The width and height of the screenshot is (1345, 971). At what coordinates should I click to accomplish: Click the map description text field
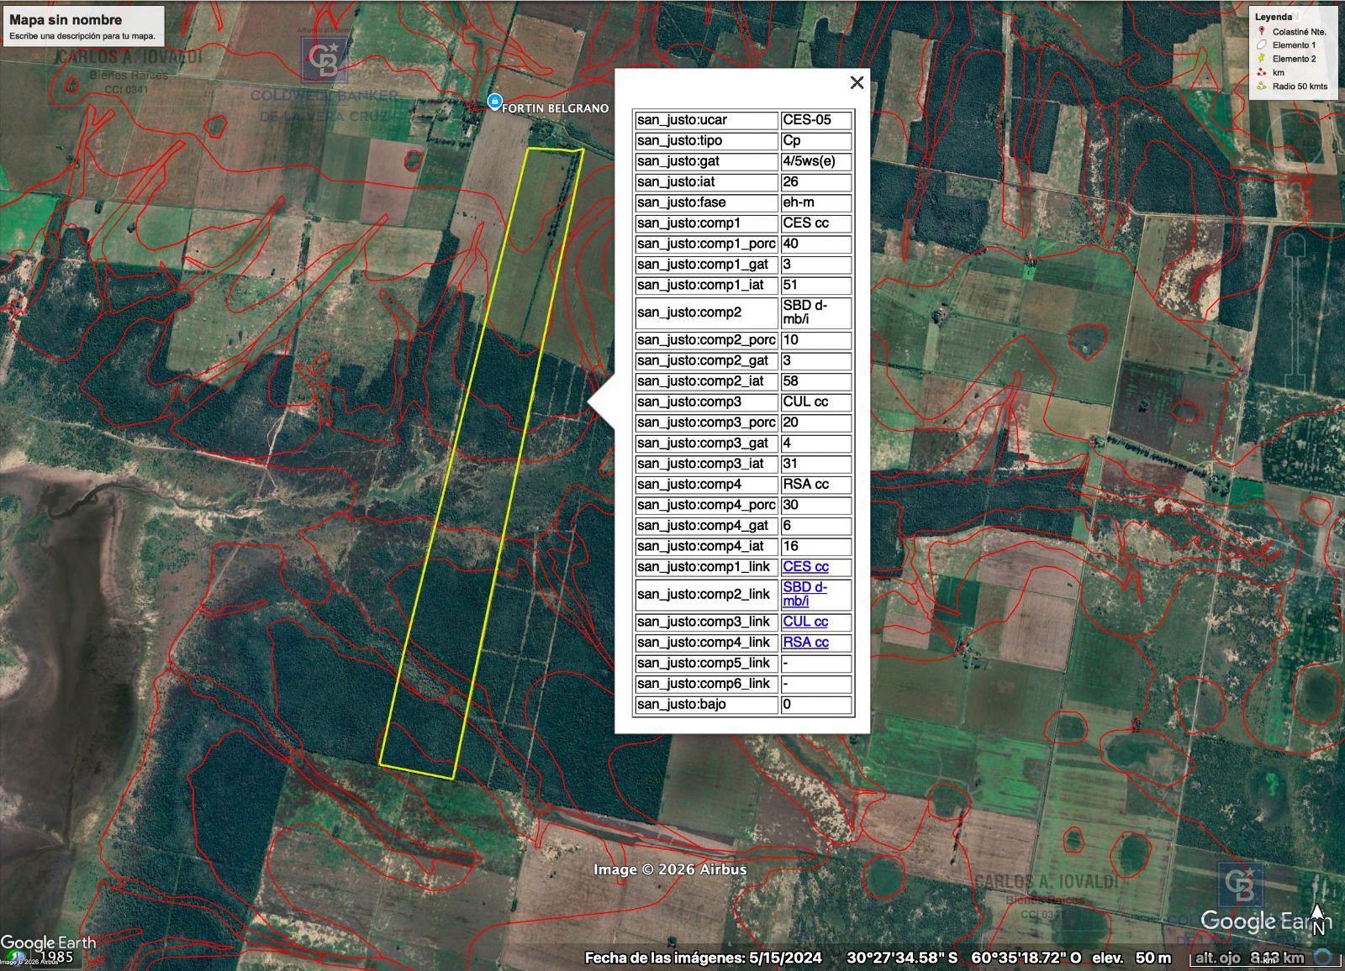click(82, 36)
